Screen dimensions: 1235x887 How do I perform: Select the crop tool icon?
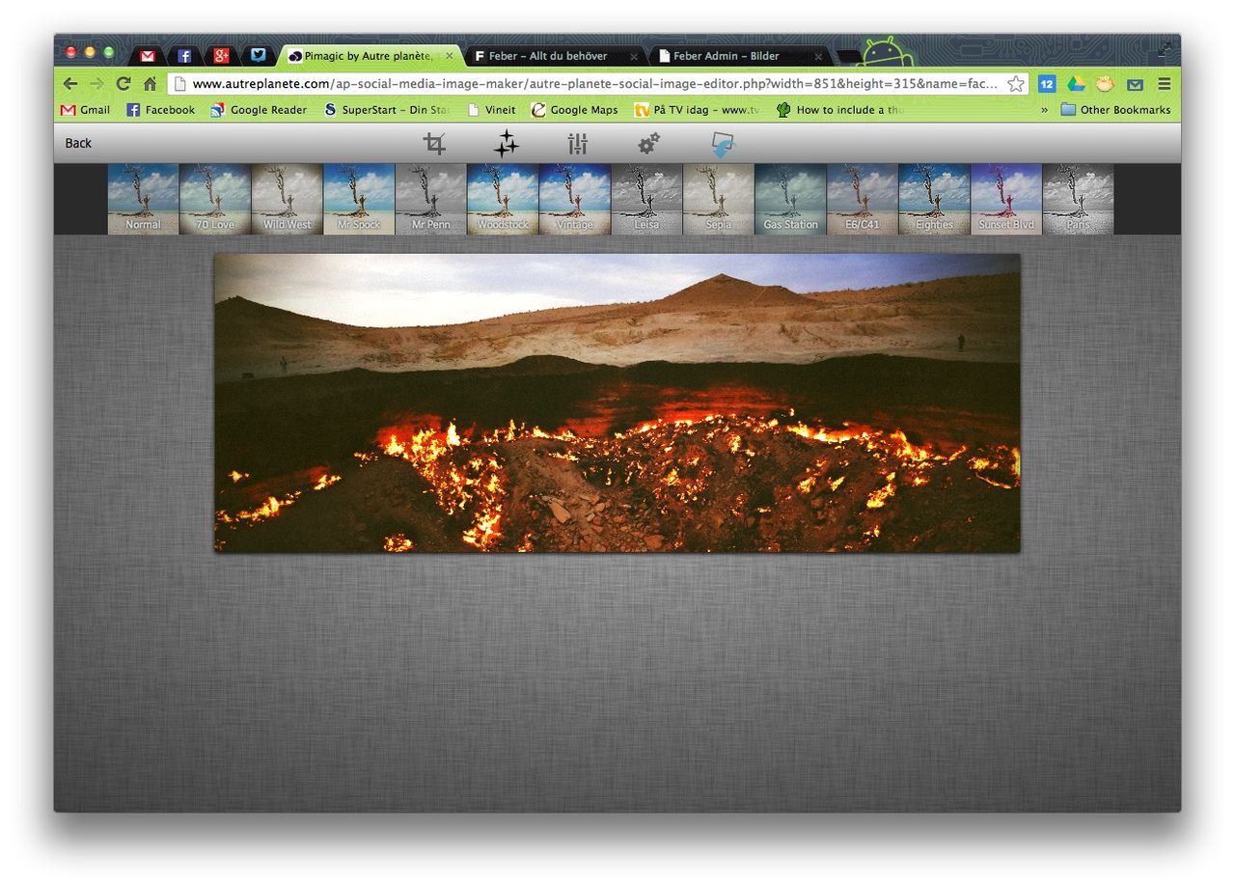434,144
